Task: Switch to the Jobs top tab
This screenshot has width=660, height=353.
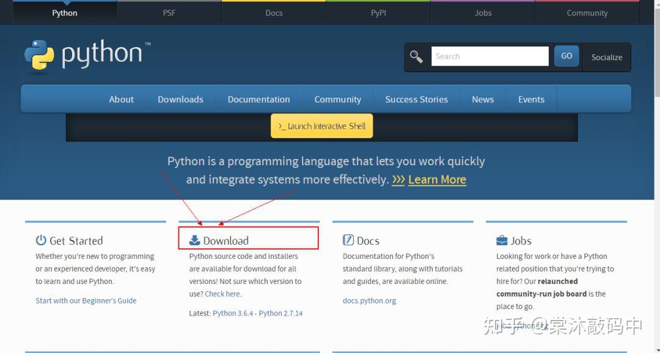Action: click(x=483, y=13)
